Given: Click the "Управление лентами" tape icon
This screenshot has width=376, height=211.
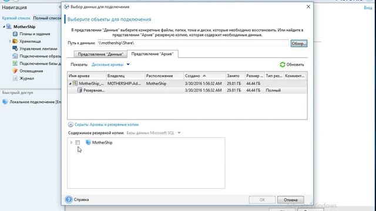Looking at the screenshot, I should click(x=15, y=49).
